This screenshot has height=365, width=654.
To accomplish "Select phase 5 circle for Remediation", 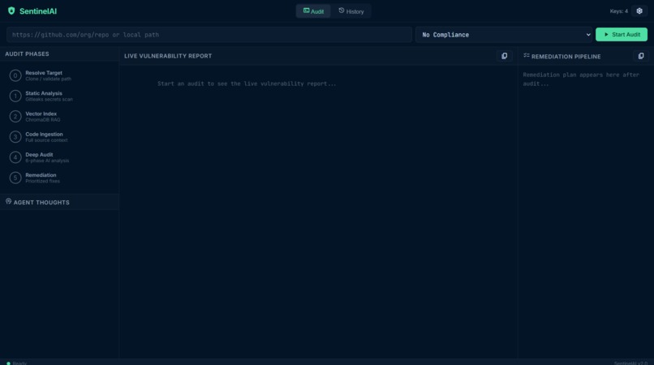I will click(x=15, y=178).
